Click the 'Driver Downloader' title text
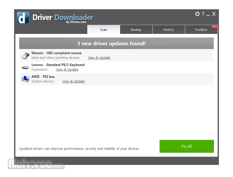The height and width of the screenshot is (177, 233). pos(63,17)
